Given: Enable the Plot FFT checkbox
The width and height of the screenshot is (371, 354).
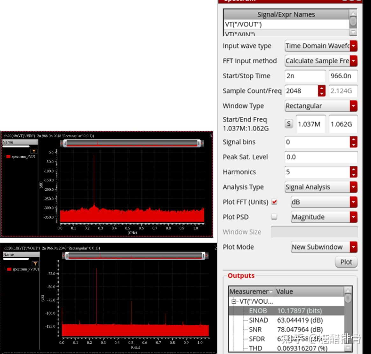Looking at the screenshot, I should 274,202.
